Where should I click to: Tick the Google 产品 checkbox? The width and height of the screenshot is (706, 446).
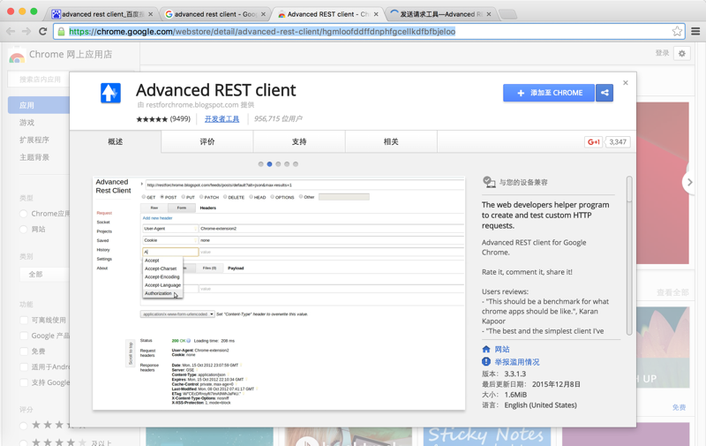click(24, 336)
